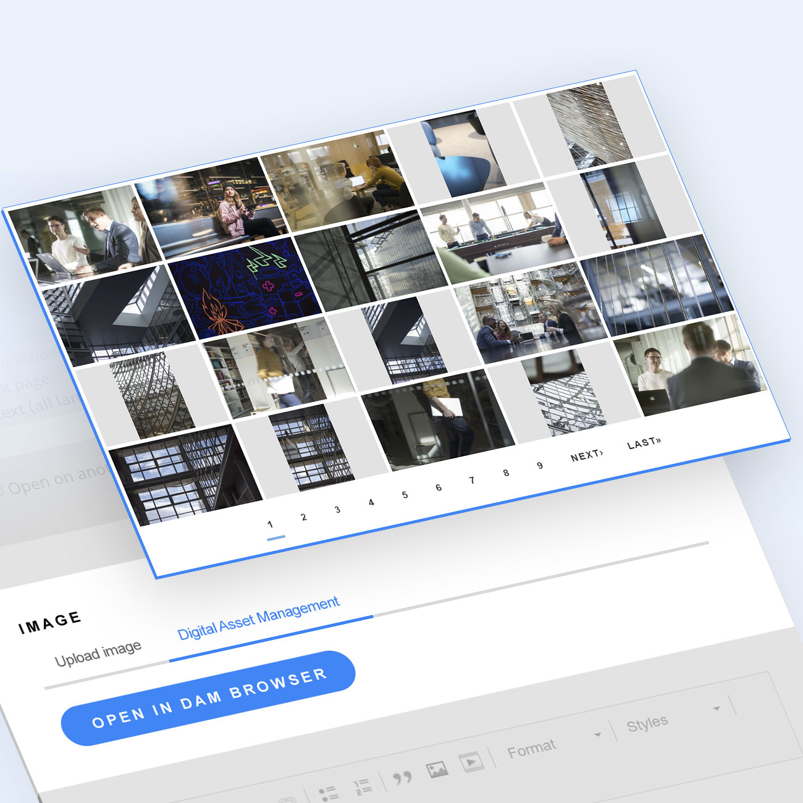This screenshot has height=803, width=803.
Task: Jump to the LAST page
Action: pos(644,443)
